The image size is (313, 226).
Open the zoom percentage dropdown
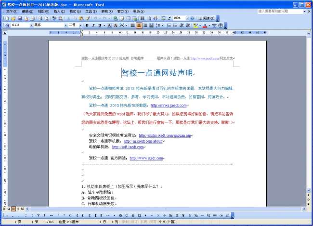click(187, 18)
